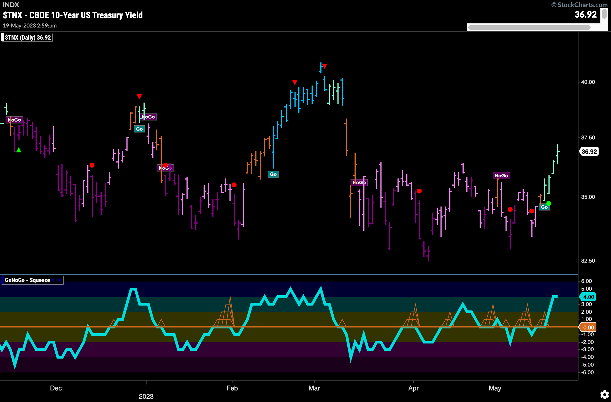Image resolution: width=611 pixels, height=402 pixels.
Task: Click the Go label below late-February bars
Action: 273,174
